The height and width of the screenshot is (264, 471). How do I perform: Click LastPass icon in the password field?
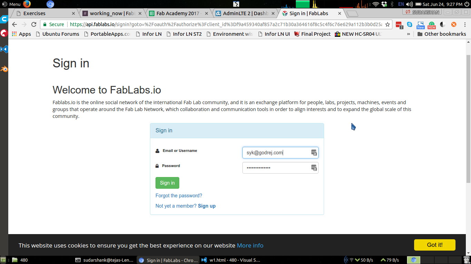click(314, 168)
